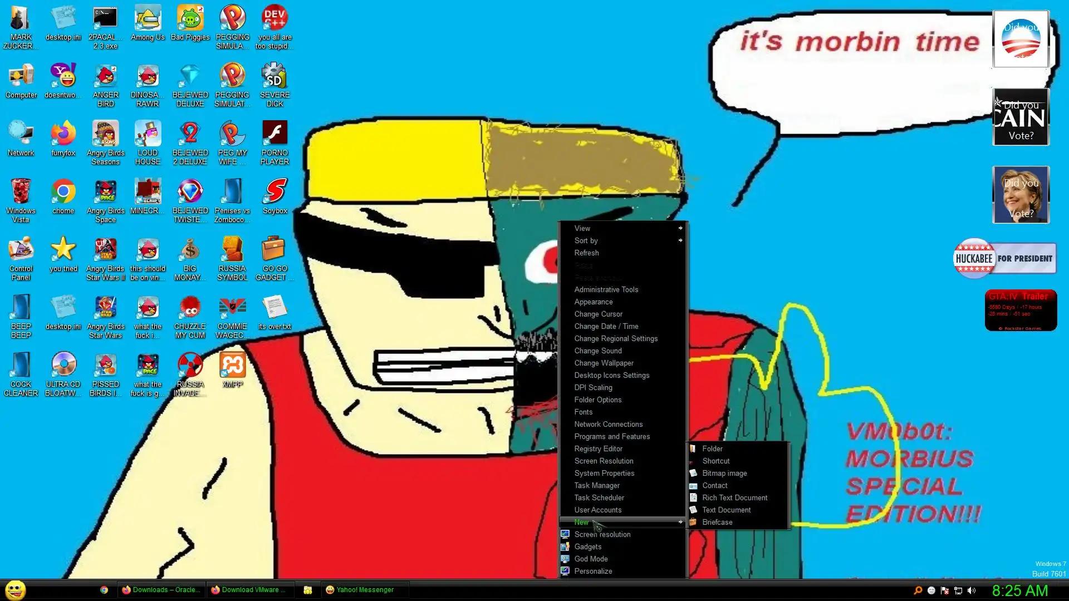Choose Task Manager in context menu
The width and height of the screenshot is (1069, 601).
(596, 485)
